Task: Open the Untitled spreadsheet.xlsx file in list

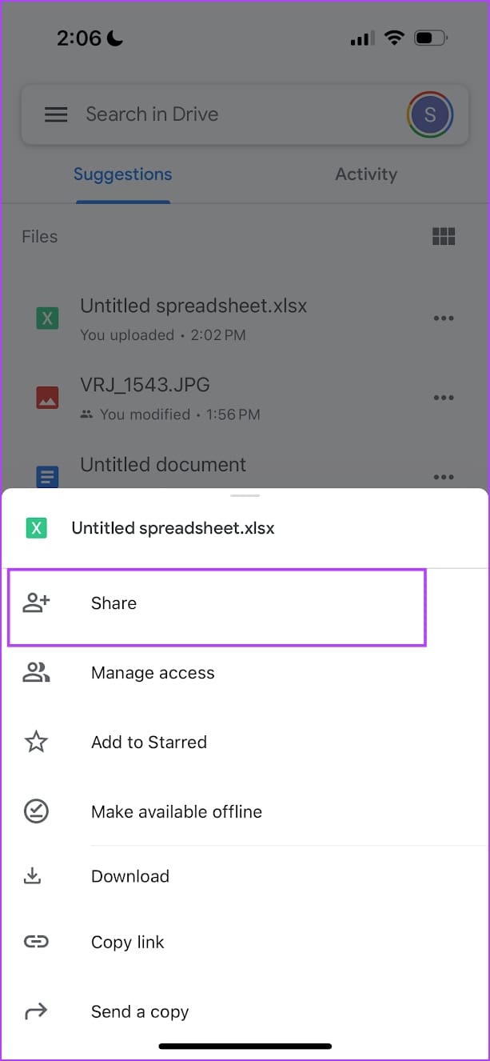Action: pos(193,306)
